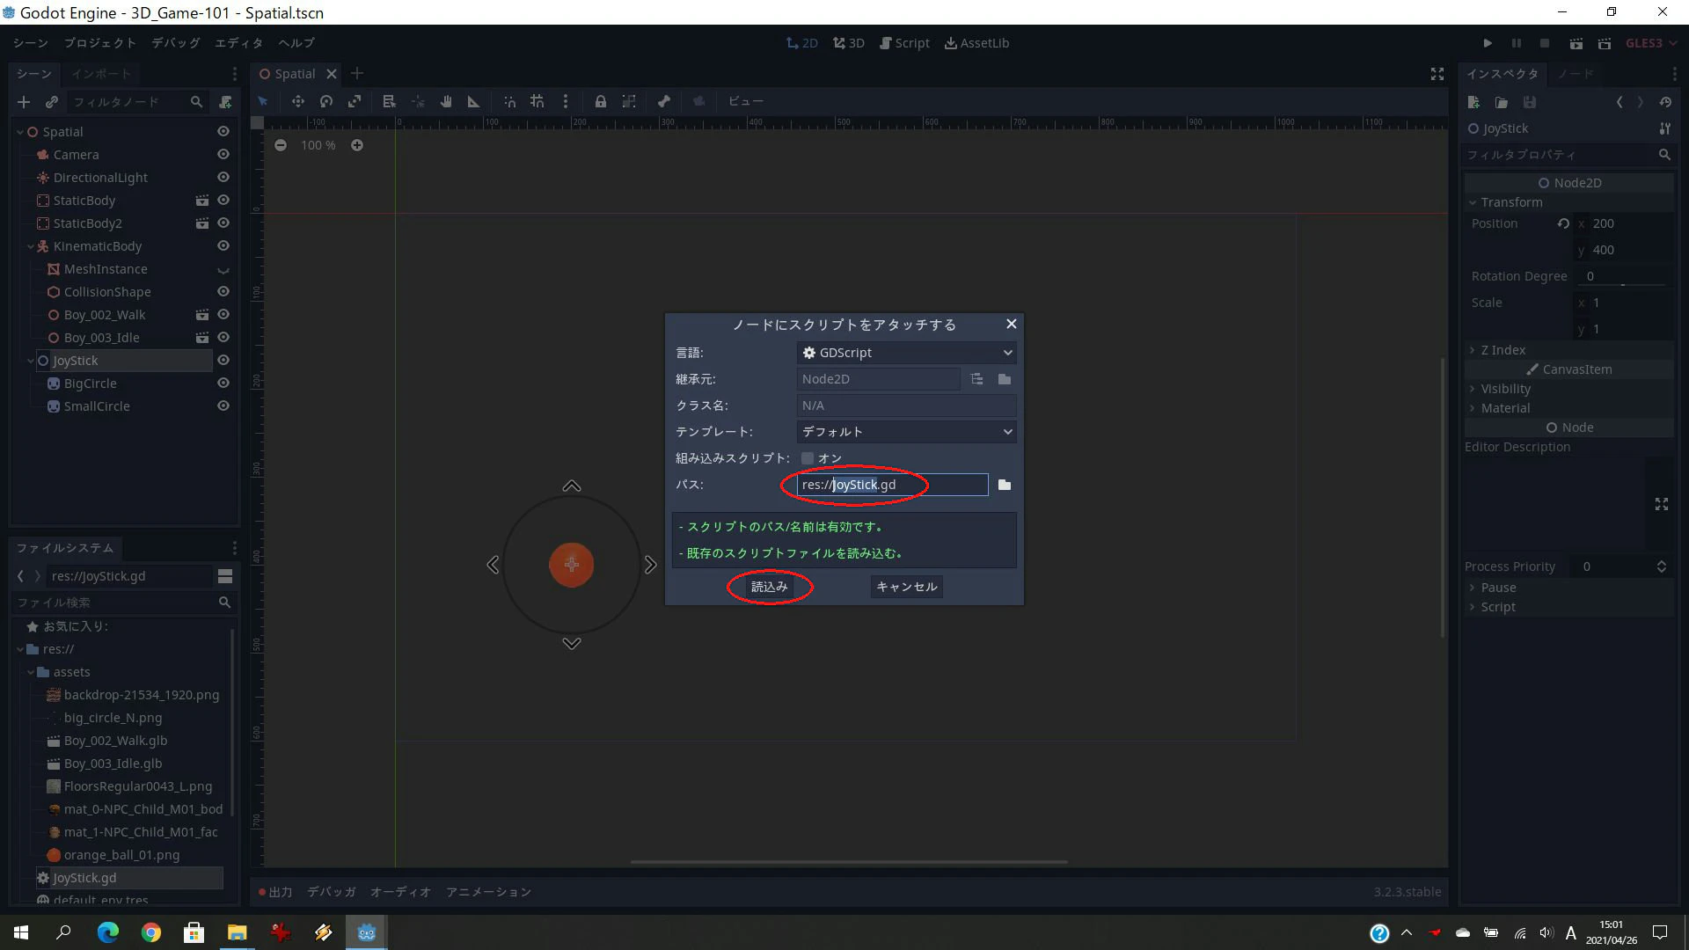This screenshot has height=950, width=1689.
Task: Toggle visibility of DirectionalLight node
Action: (x=223, y=177)
